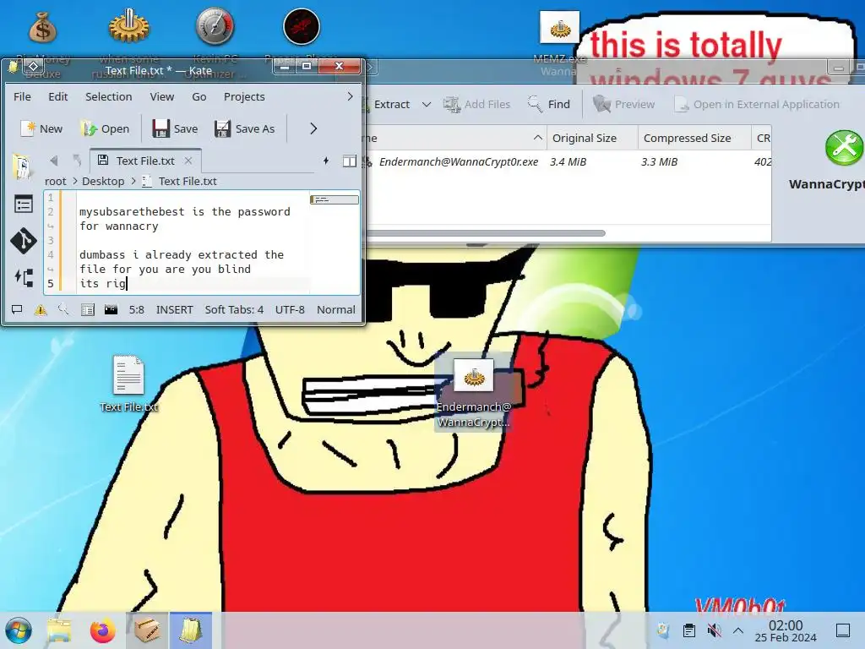The image size is (865, 649).
Task: Click the Compressed Size column header
Action: tap(694, 138)
